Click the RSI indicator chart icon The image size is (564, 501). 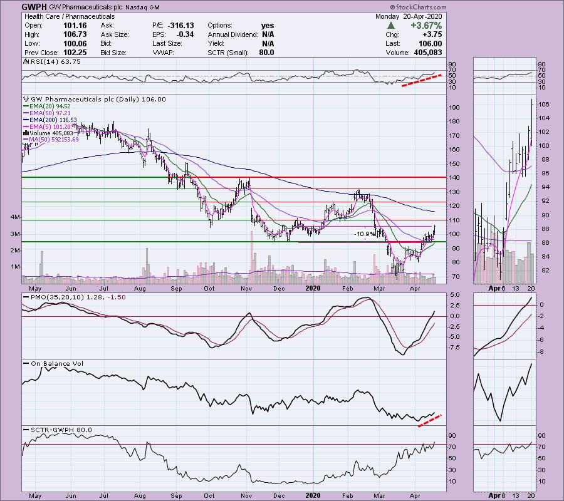[26, 62]
